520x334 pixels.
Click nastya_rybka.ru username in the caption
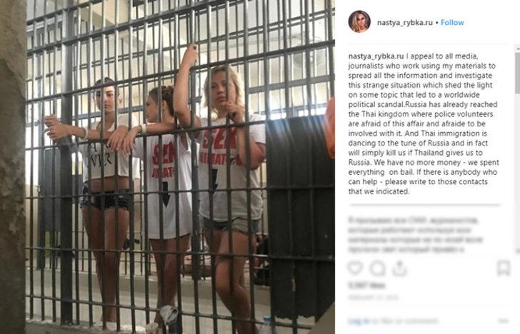(x=376, y=56)
